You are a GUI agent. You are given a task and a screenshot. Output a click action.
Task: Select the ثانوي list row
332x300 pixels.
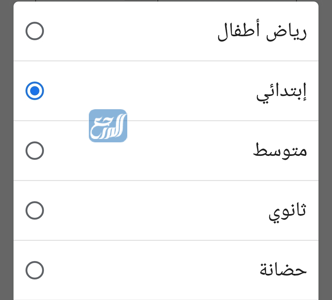pyautogui.click(x=166, y=210)
